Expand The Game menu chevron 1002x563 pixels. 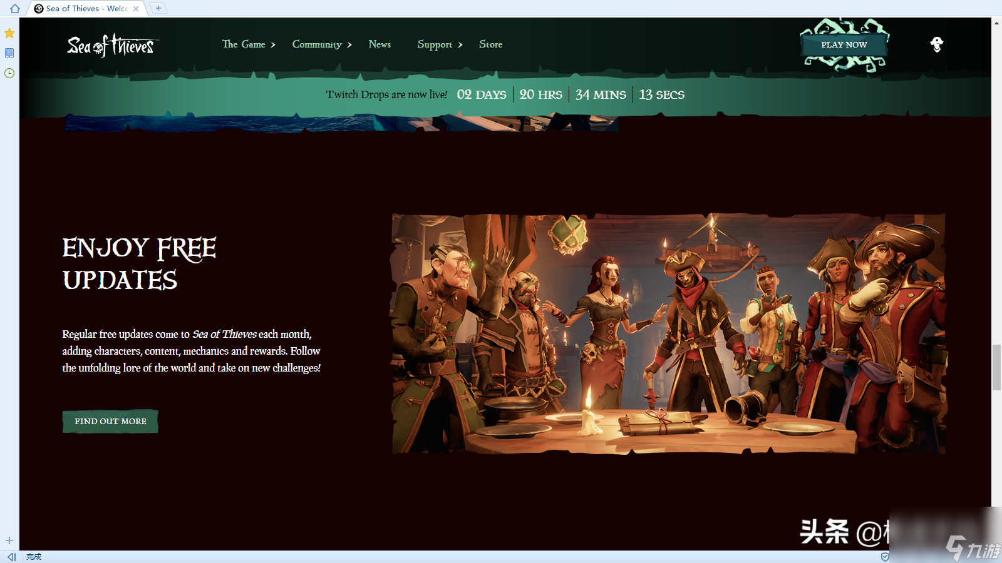273,45
